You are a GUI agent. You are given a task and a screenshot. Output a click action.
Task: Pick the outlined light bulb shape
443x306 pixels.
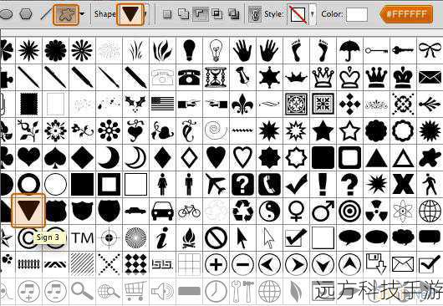pos(216,50)
